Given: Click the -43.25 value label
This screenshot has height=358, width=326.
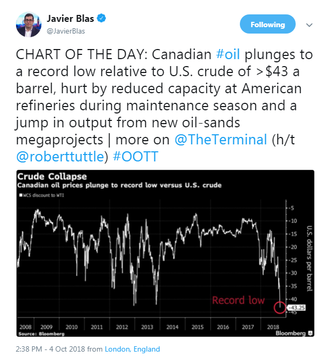Looking at the screenshot, I should (296, 307).
